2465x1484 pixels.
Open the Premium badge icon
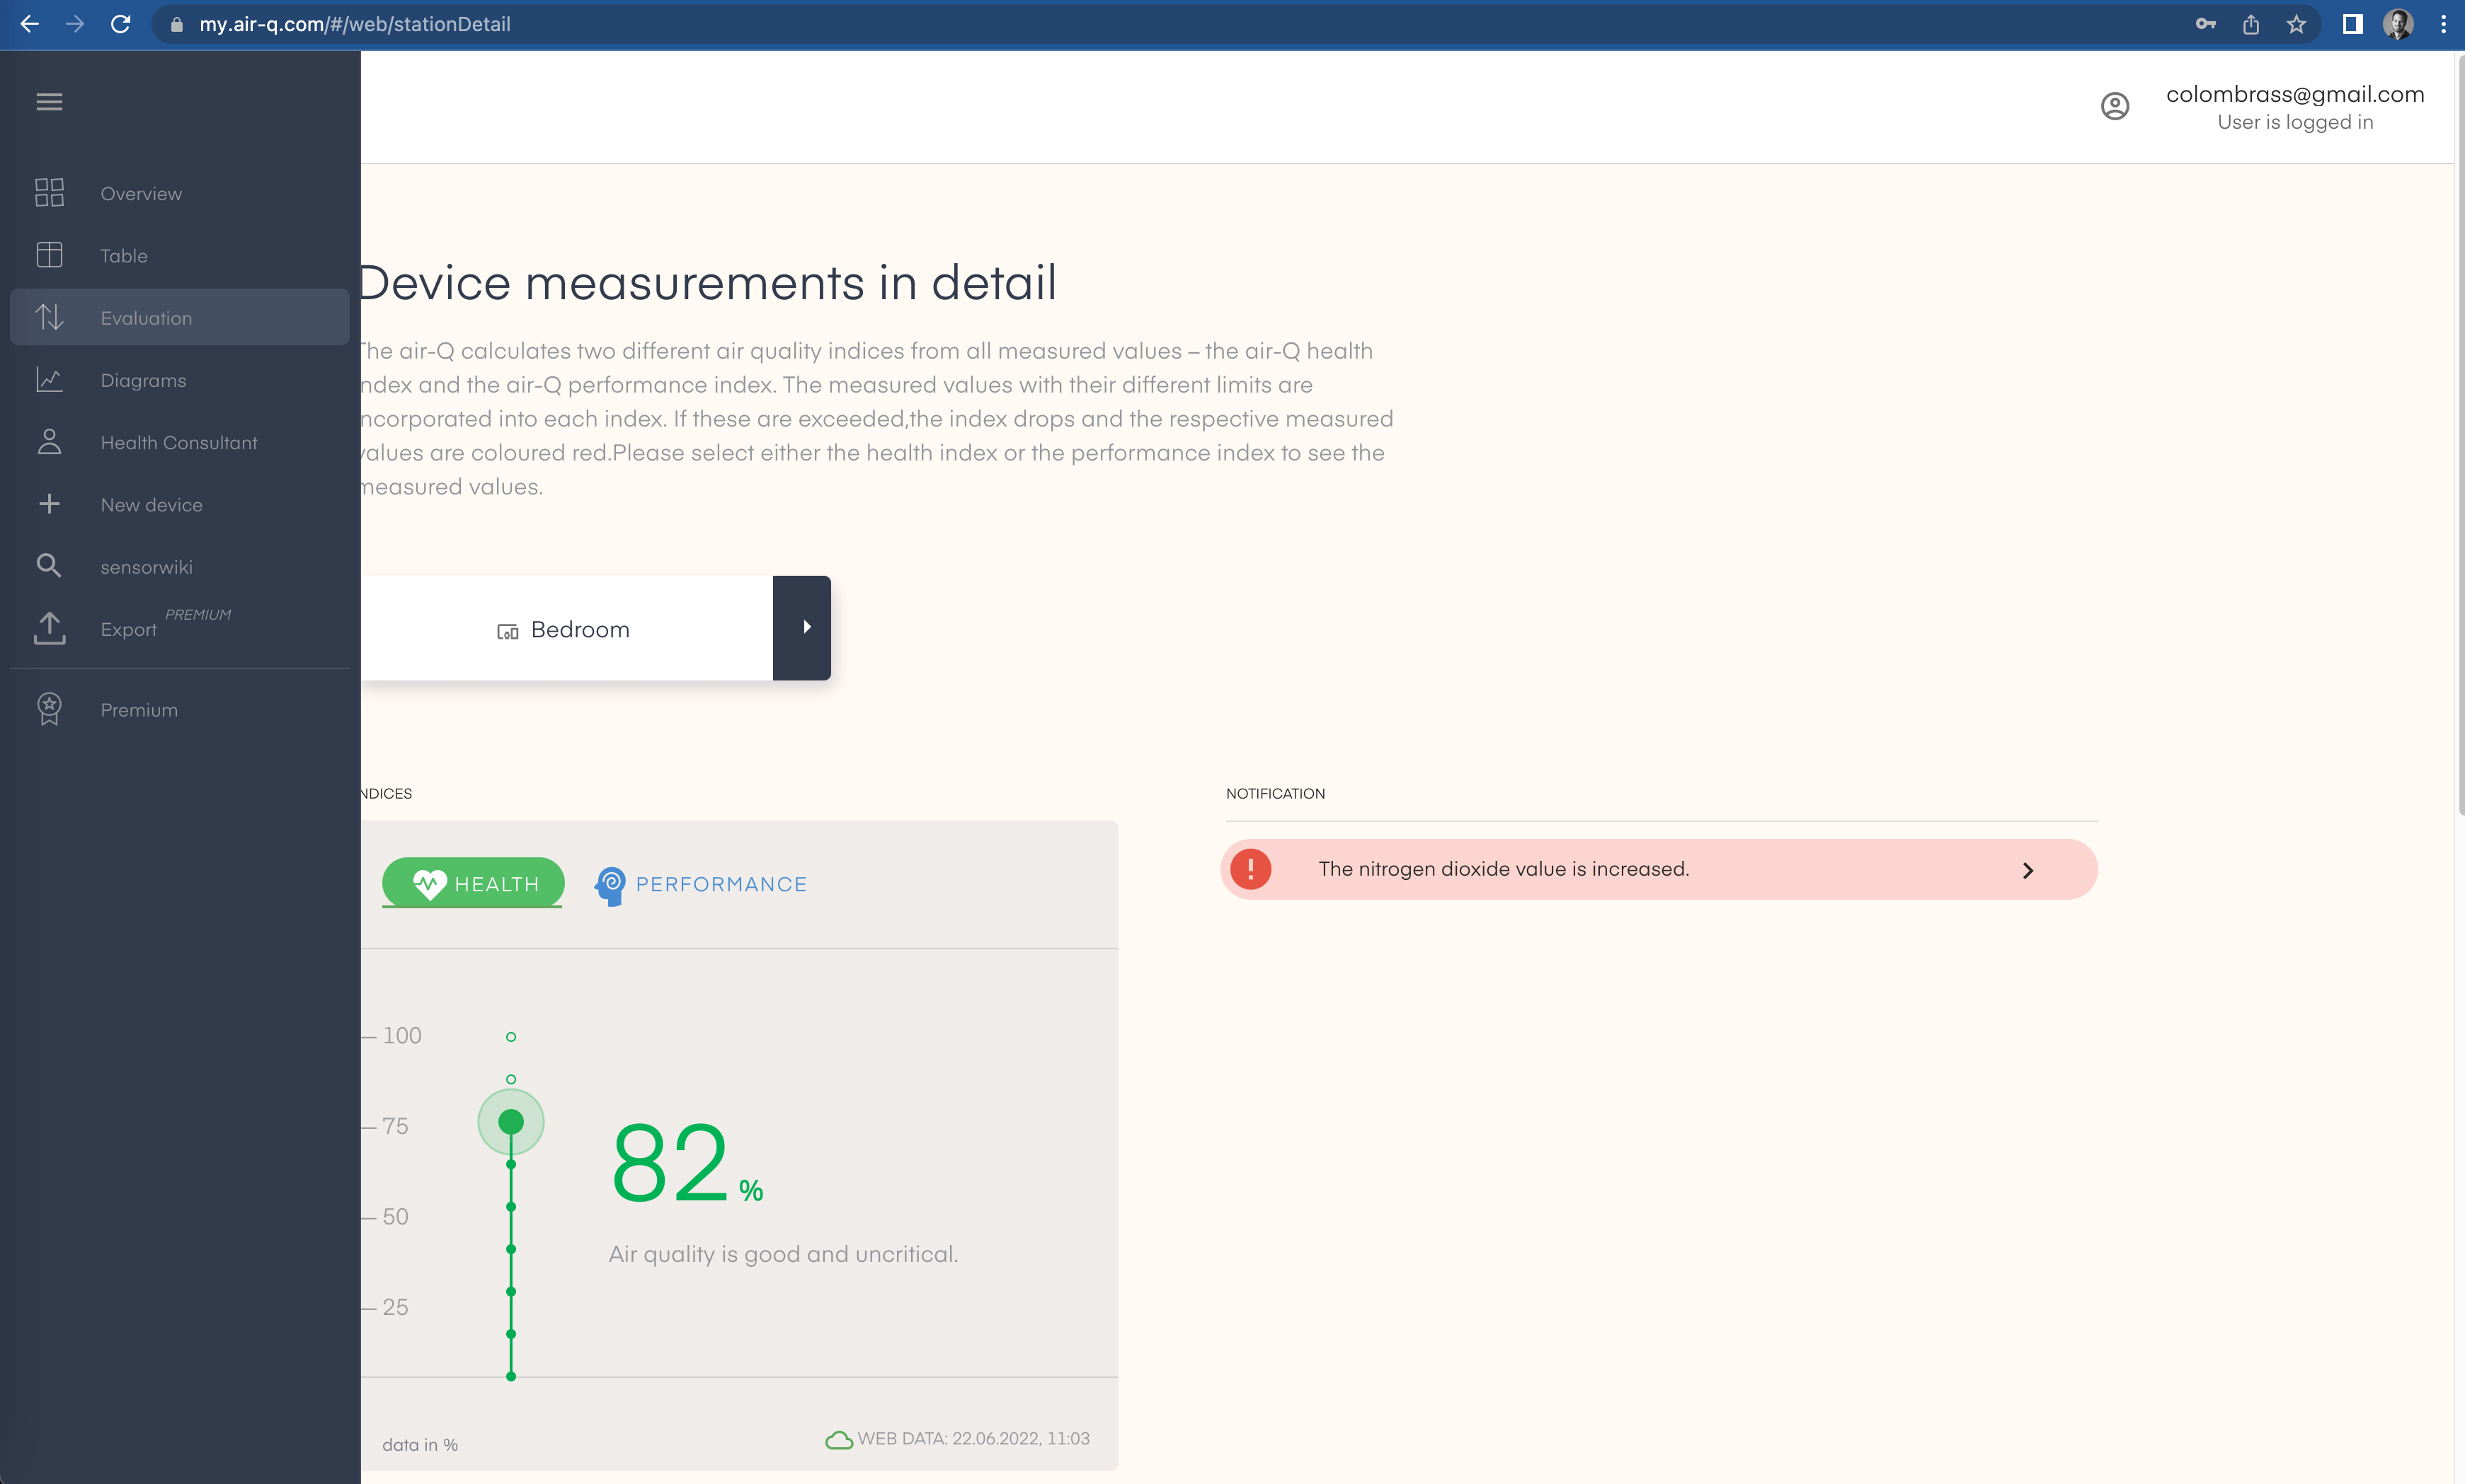click(x=49, y=709)
